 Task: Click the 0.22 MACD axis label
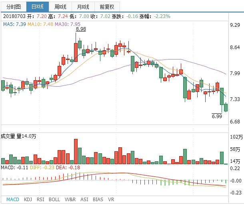(235, 168)
